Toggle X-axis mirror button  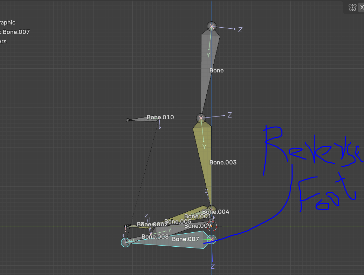tap(362, 8)
